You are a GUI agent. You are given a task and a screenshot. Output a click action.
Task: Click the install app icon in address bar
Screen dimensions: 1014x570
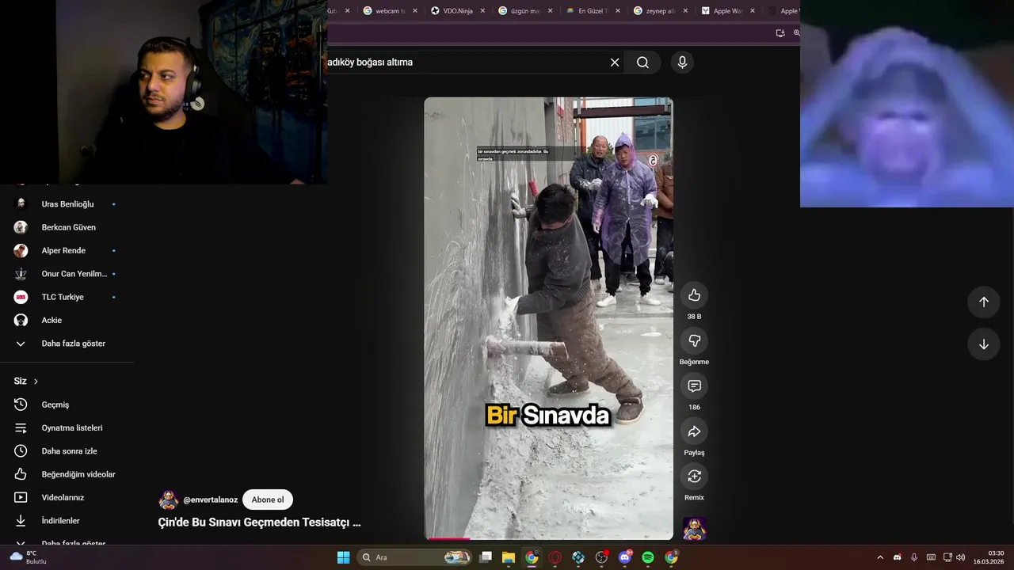(x=780, y=33)
